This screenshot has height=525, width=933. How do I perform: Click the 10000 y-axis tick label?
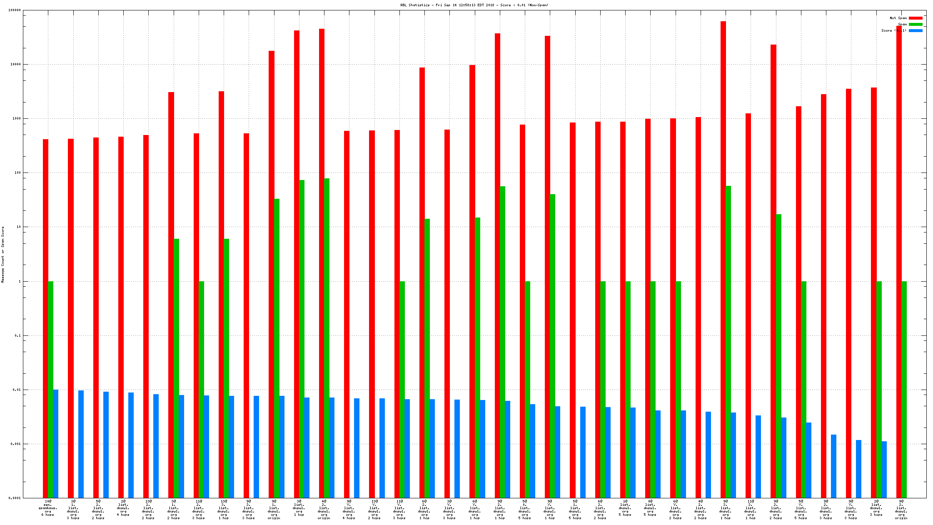tap(15, 65)
